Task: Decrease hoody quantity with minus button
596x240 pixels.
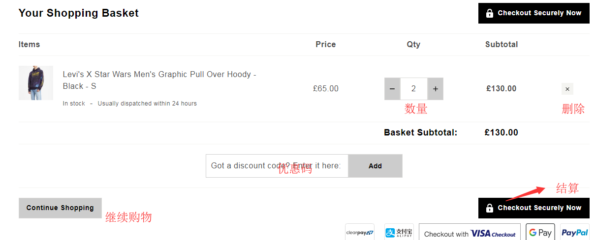Action: point(392,89)
